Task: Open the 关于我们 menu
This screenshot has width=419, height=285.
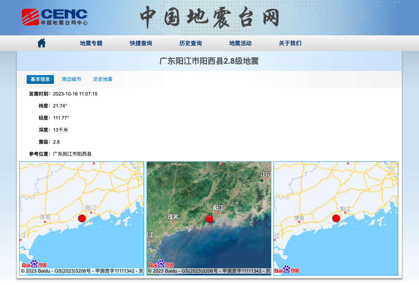Action: (290, 43)
